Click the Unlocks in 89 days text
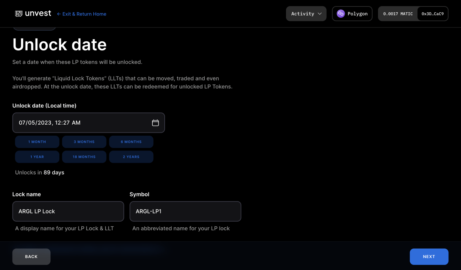Screen dimensions: 461x270 pyautogui.click(x=39, y=172)
